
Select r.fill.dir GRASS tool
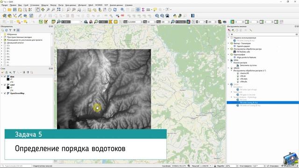click(x=243, y=76)
